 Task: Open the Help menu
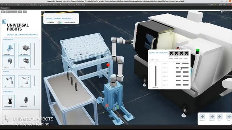click(x=84, y=5)
